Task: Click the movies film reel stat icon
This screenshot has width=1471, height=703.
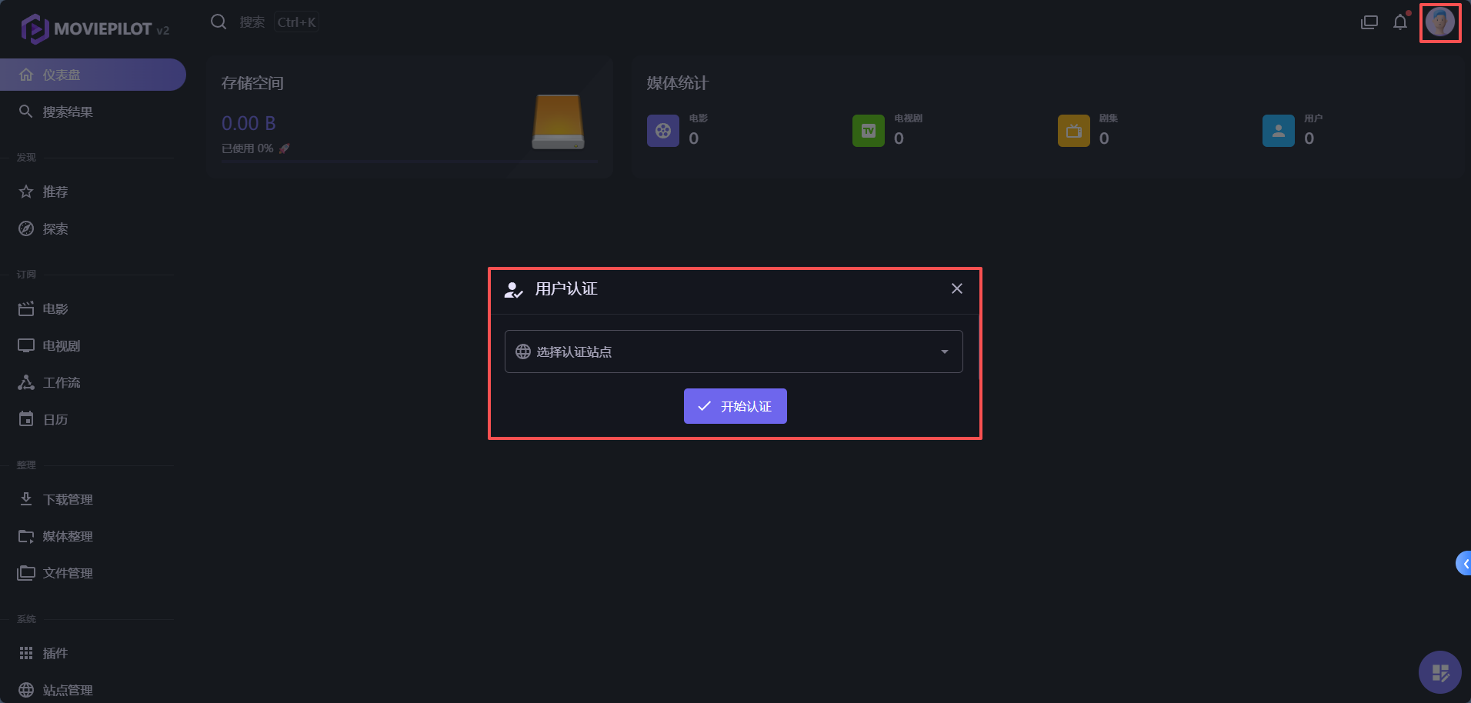Action: [x=662, y=131]
